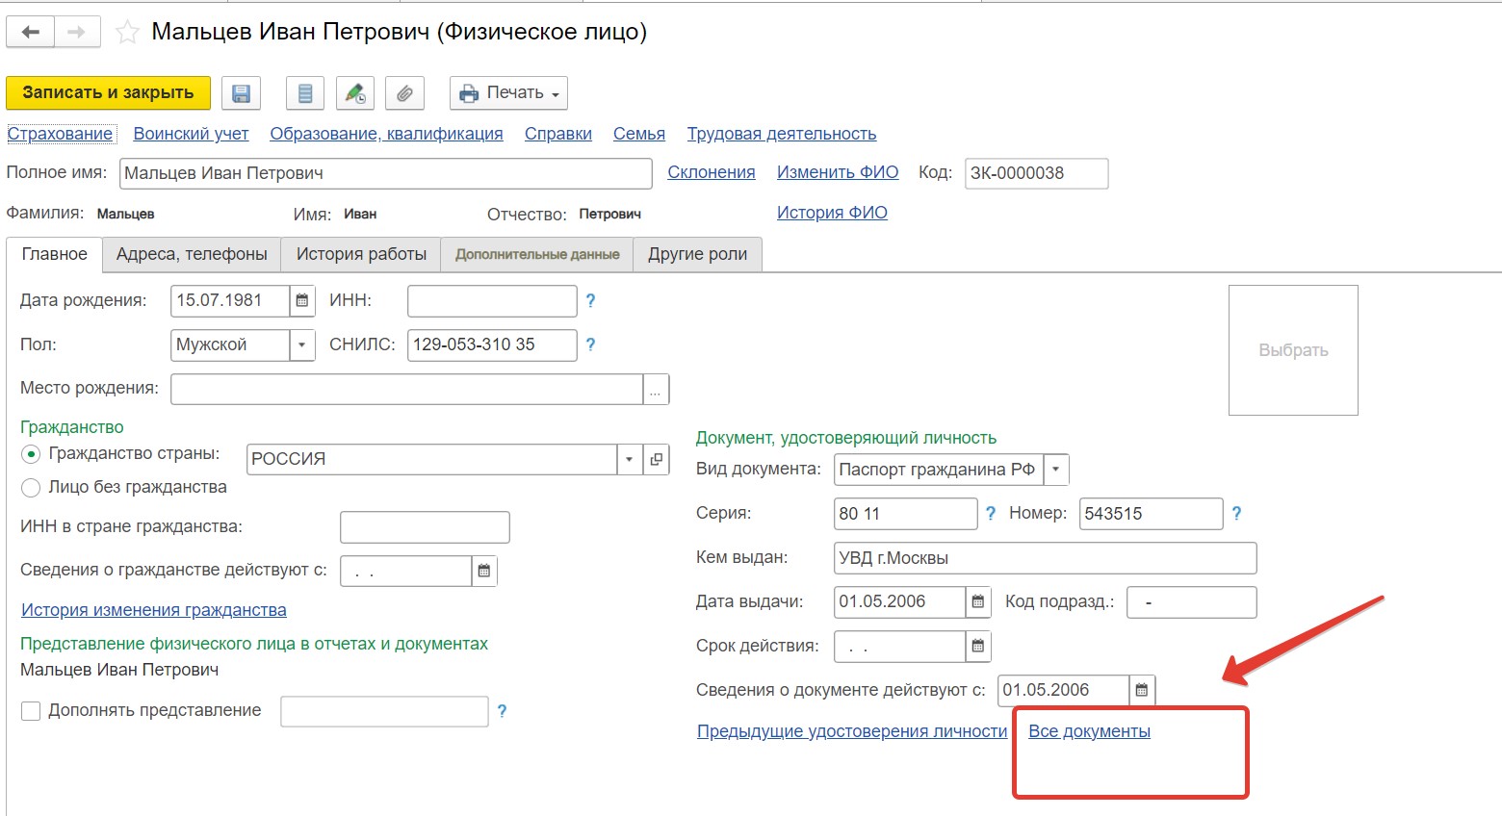Switch to 'История работы' tab
1502x816 pixels.
[361, 255]
